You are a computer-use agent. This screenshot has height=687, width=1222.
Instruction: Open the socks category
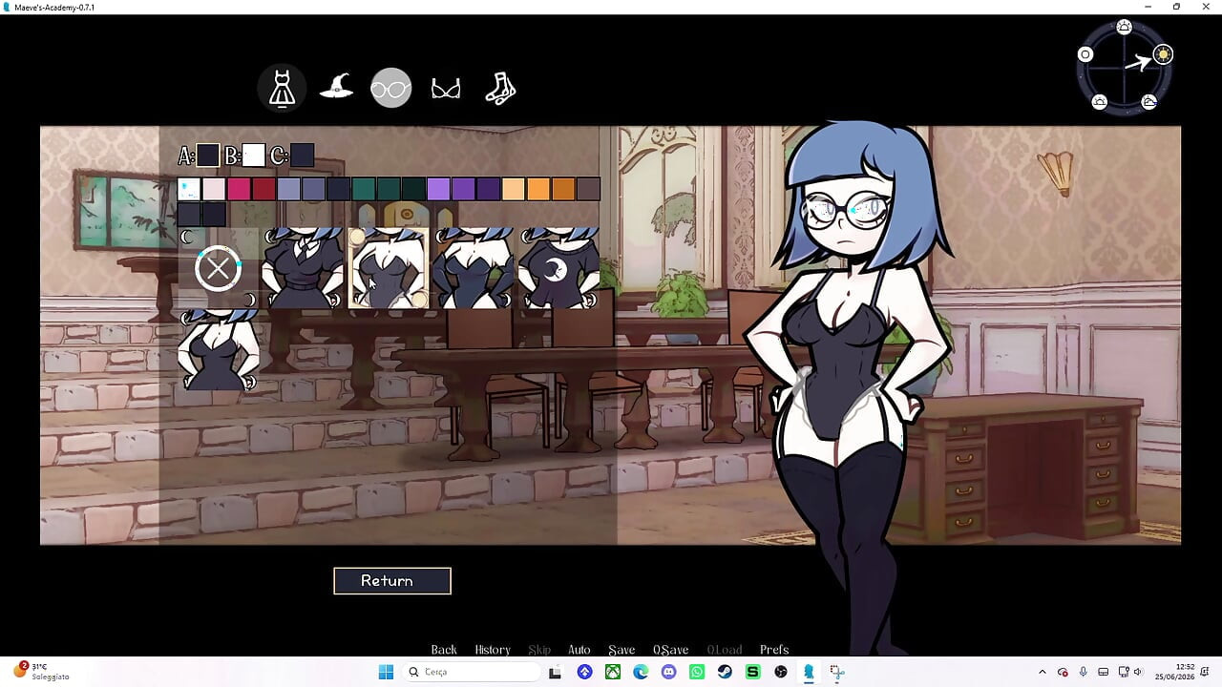(x=500, y=88)
